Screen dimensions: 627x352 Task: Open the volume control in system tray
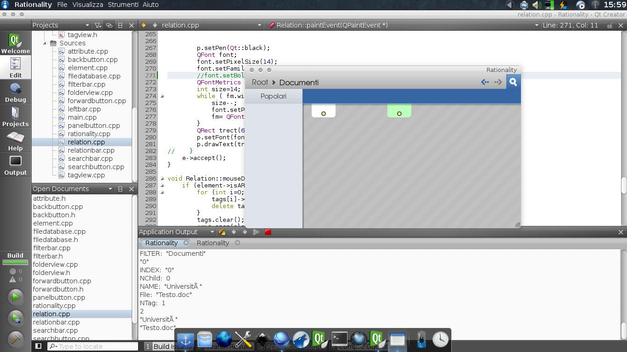[x=537, y=5]
